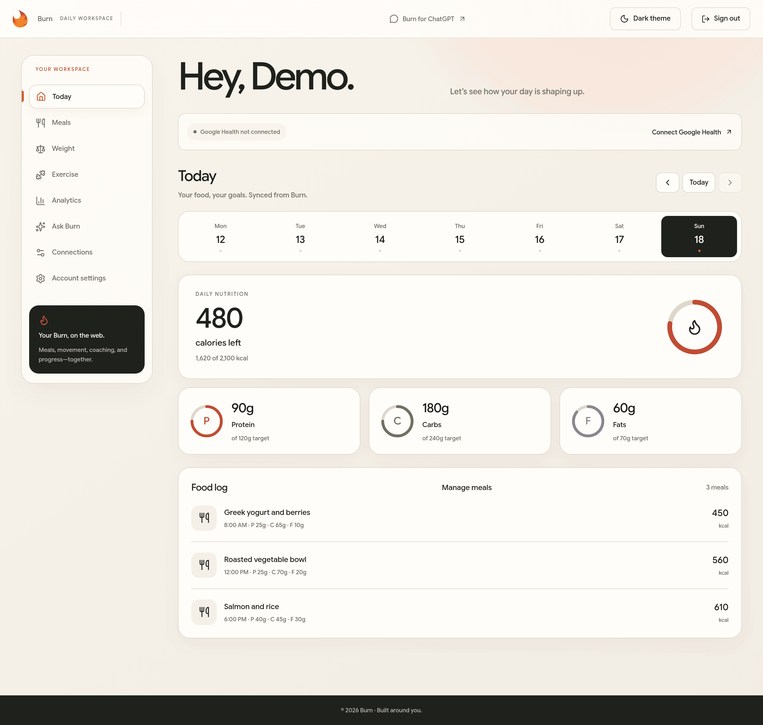Click the utensils icon for Greek yogurt and berries
The height and width of the screenshot is (725, 763).
click(x=204, y=518)
